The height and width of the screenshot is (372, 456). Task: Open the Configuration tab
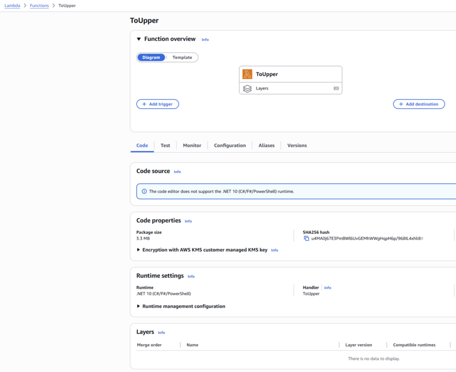click(230, 145)
